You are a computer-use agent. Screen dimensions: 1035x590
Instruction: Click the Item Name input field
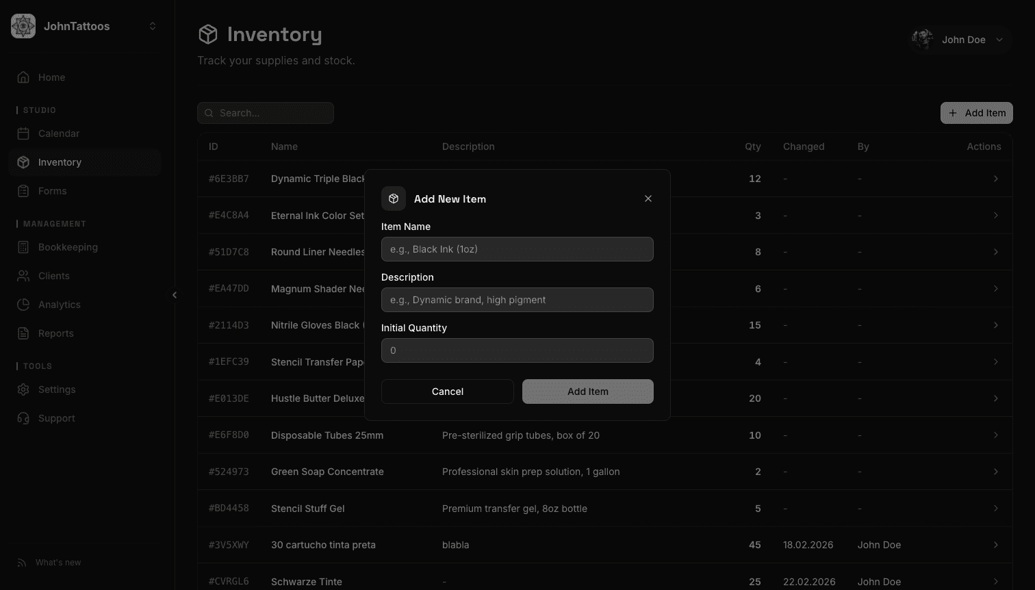click(517, 249)
